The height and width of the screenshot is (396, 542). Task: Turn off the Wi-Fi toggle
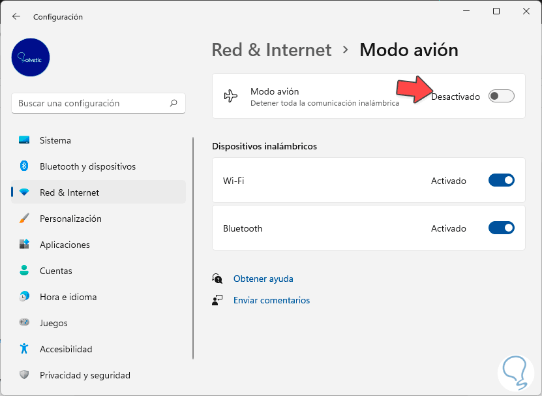point(501,181)
